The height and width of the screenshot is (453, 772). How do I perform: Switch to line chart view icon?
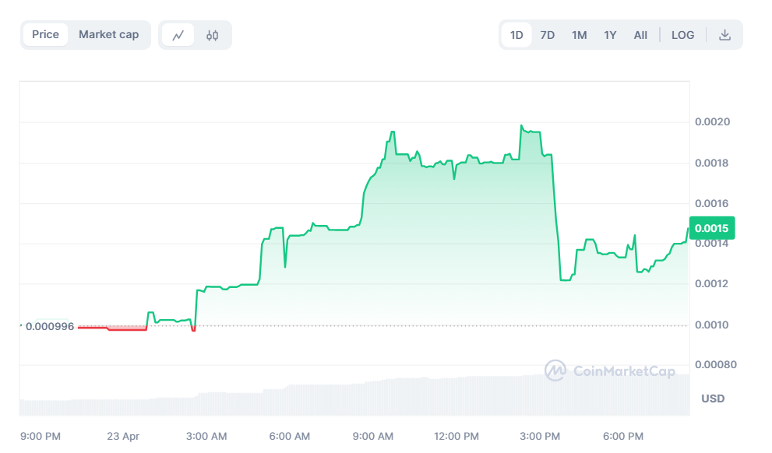178,35
